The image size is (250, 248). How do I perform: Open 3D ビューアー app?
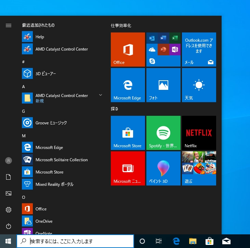pos(62,73)
